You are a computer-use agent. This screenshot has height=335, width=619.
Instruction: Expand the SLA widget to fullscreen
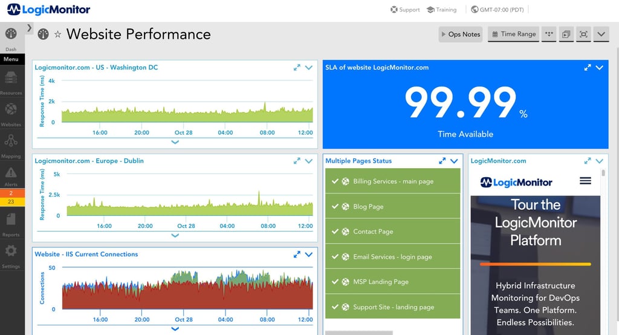pos(587,68)
